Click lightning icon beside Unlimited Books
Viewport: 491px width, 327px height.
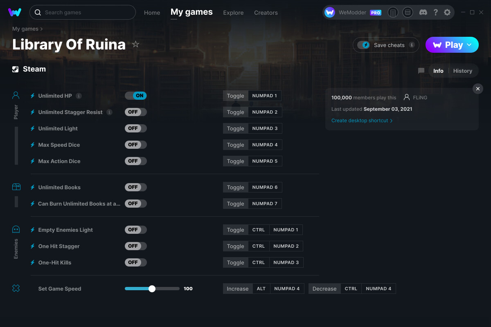point(33,187)
